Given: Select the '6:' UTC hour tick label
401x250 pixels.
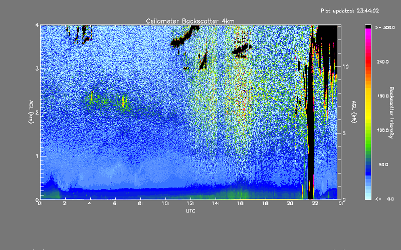Looking at the screenshot, I should tap(115, 203).
